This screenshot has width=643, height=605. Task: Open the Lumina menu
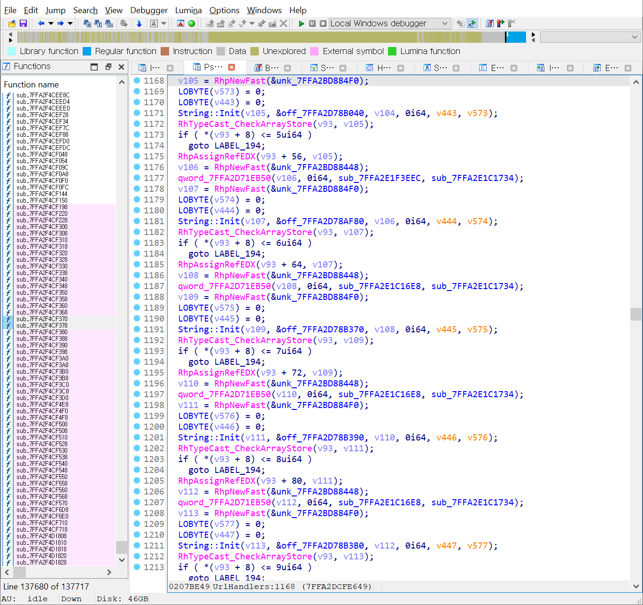[x=188, y=10]
